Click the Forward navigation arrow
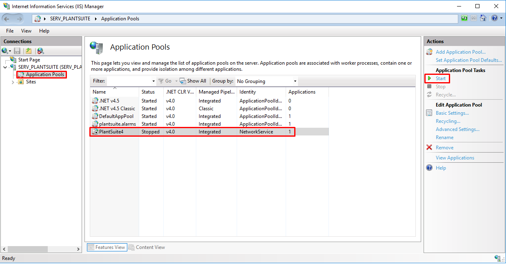 pyautogui.click(x=20, y=19)
